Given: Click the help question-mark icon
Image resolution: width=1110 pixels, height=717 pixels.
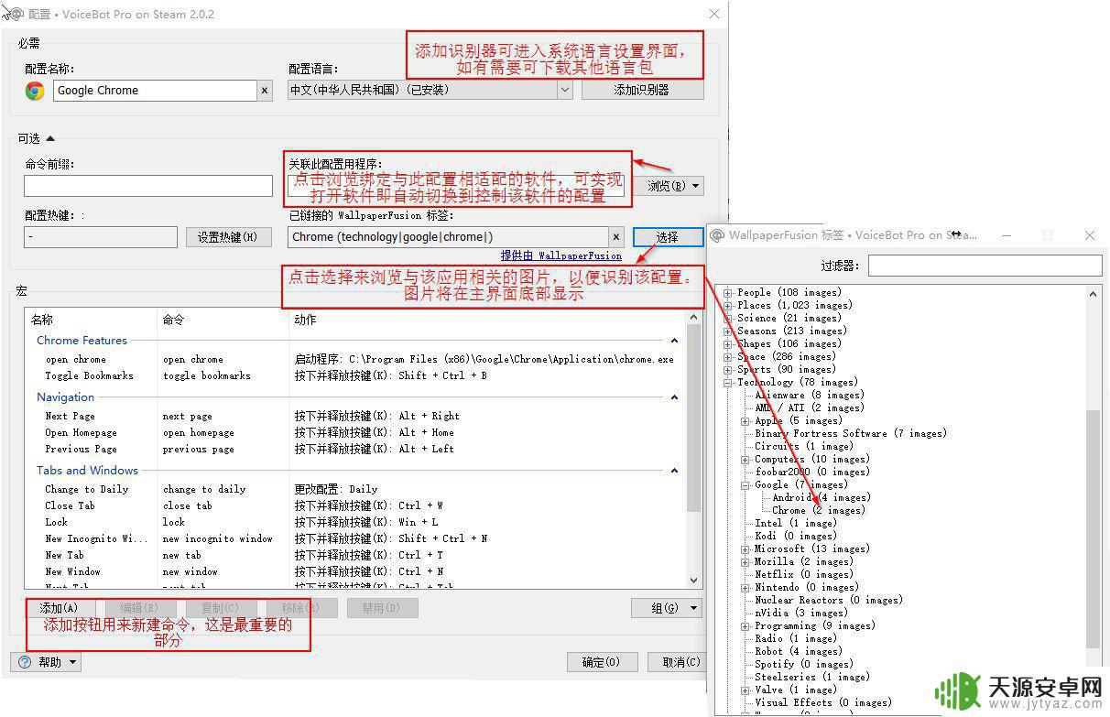Looking at the screenshot, I should click(25, 662).
